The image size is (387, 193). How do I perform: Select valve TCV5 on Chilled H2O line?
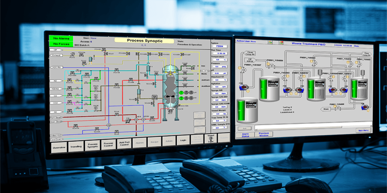(117, 132)
